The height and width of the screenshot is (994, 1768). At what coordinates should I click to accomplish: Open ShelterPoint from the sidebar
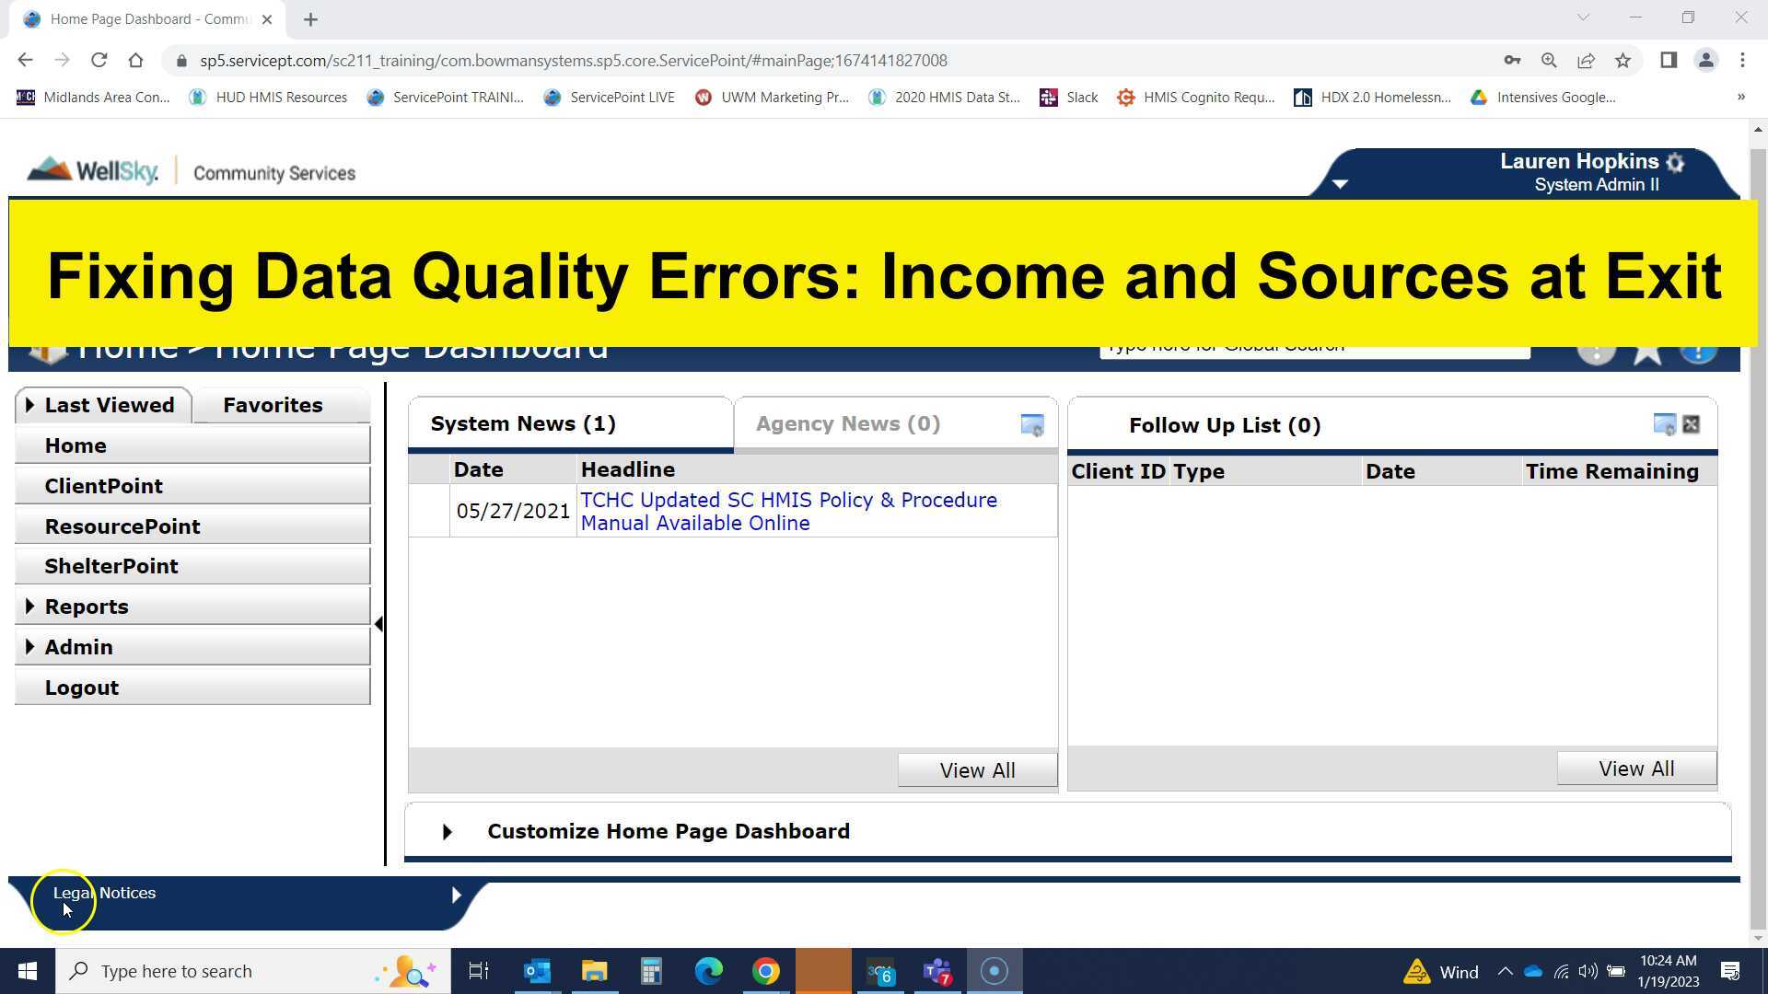tap(111, 566)
